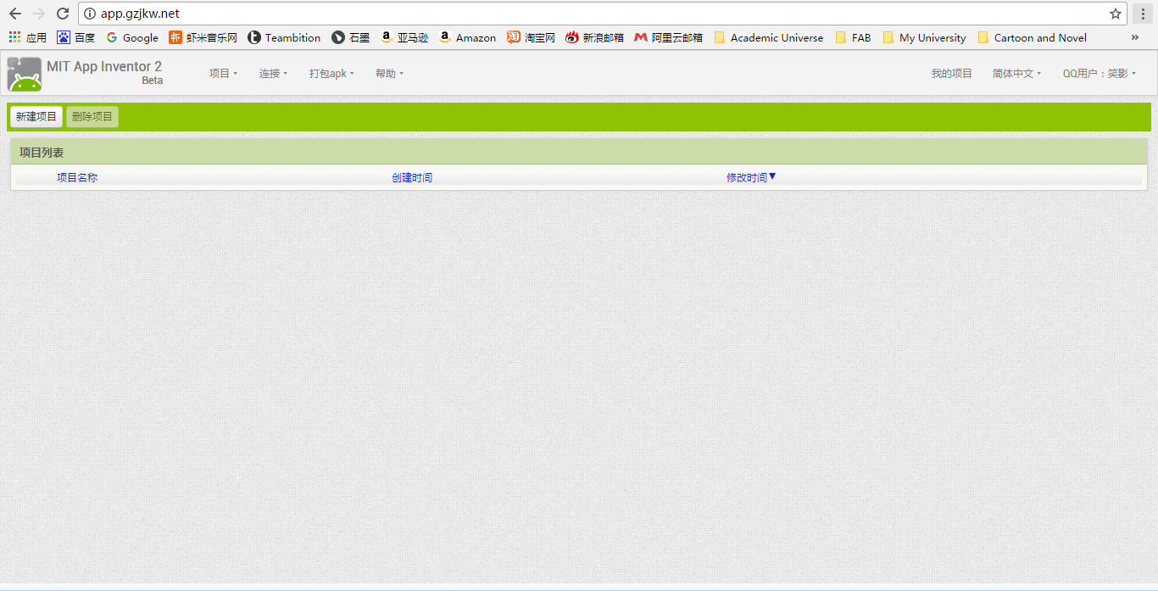Go to 我的项目

(x=951, y=74)
